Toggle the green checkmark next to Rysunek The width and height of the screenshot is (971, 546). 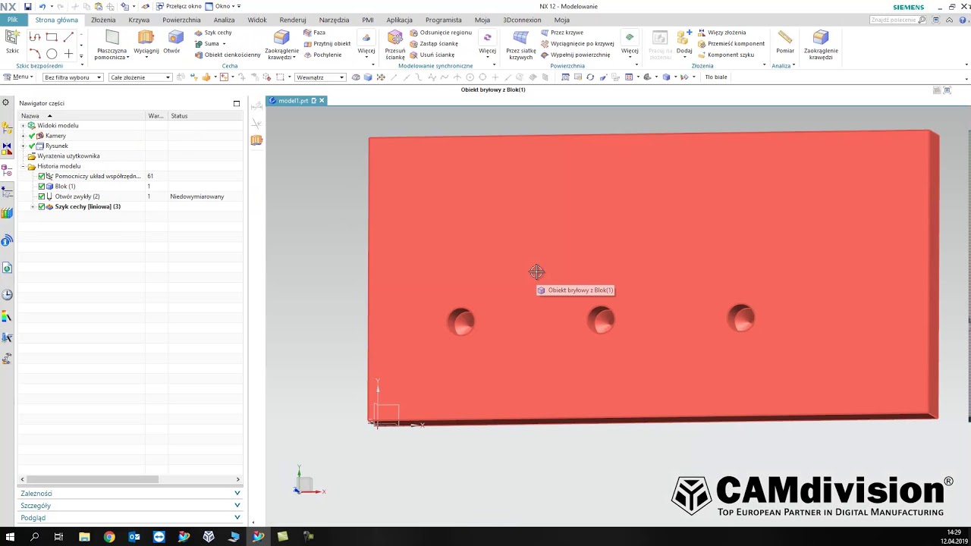coord(32,146)
